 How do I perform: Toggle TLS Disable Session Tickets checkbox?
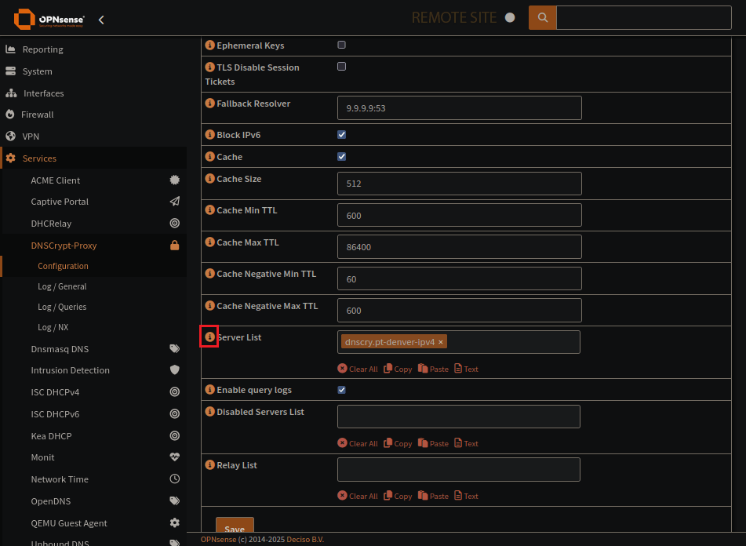point(341,67)
